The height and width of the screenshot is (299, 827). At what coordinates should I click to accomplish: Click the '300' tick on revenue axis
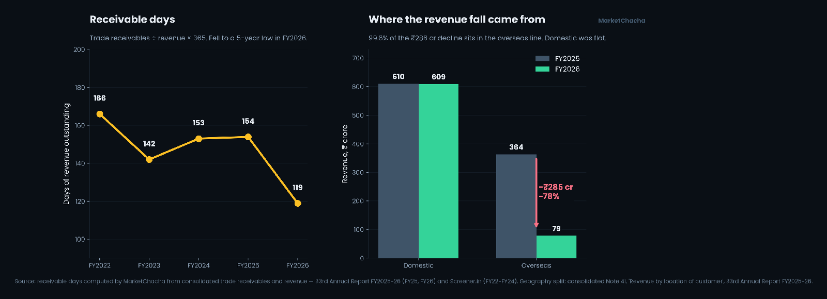click(358, 173)
